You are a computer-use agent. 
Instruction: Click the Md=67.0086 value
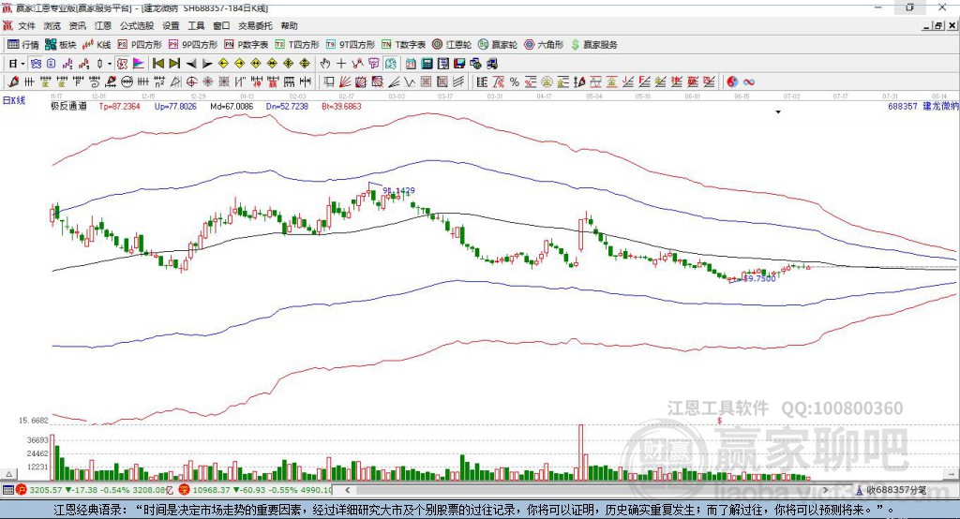pyautogui.click(x=232, y=107)
